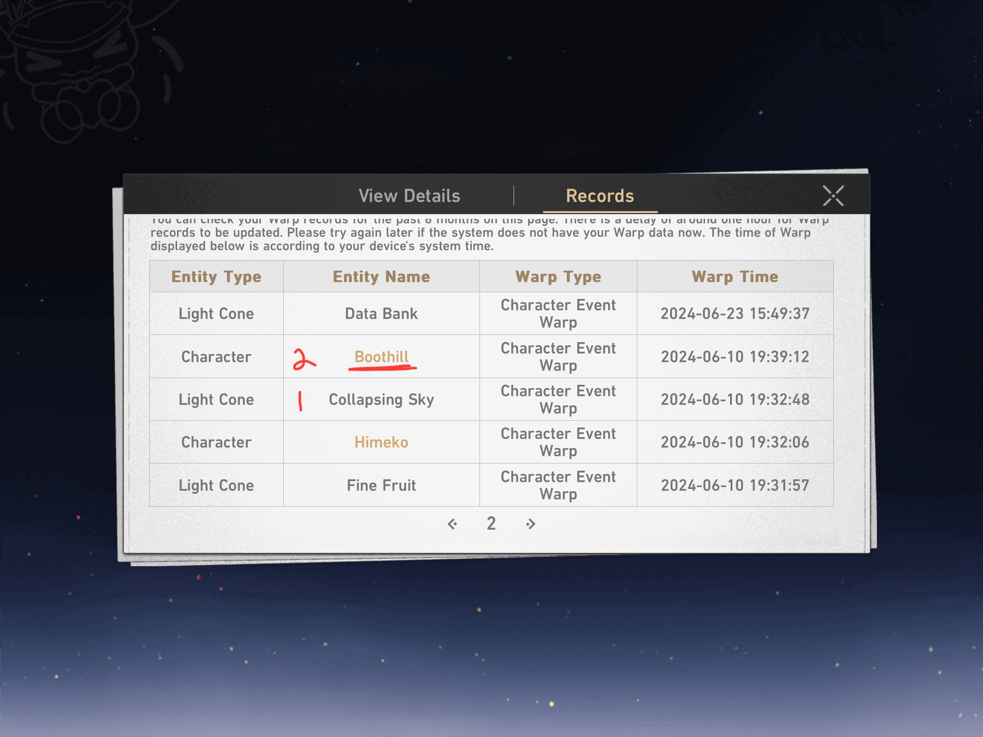Click the Warp Type column header
Screen dimensions: 983x737
pyautogui.click(x=558, y=277)
